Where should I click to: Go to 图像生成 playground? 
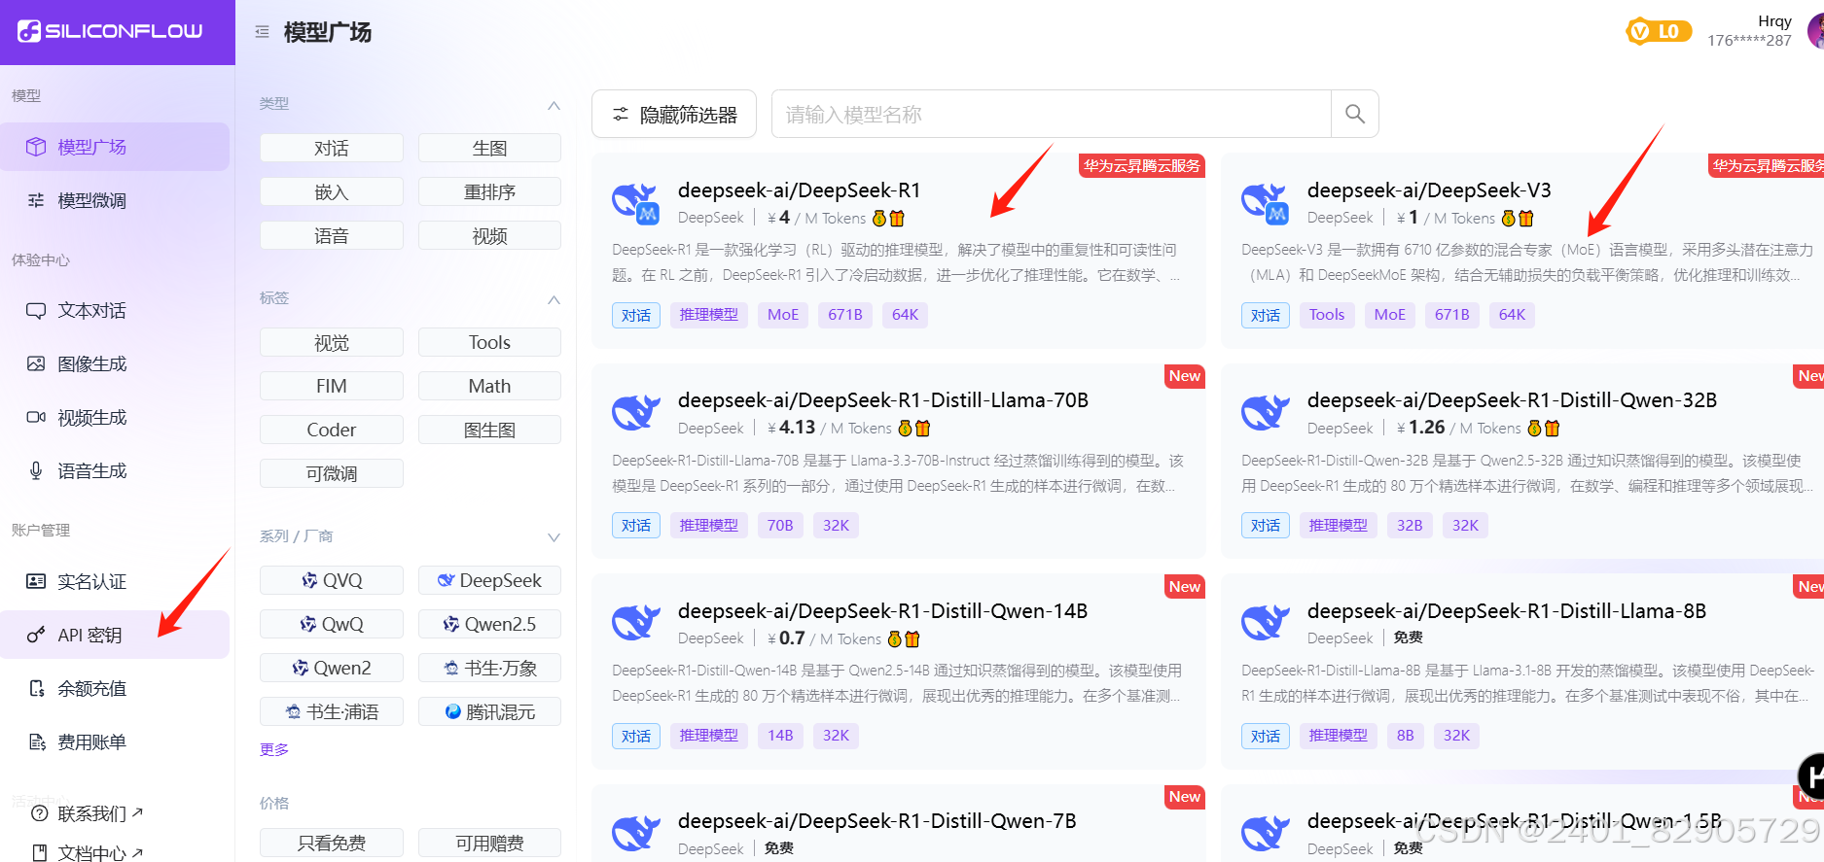point(115,363)
